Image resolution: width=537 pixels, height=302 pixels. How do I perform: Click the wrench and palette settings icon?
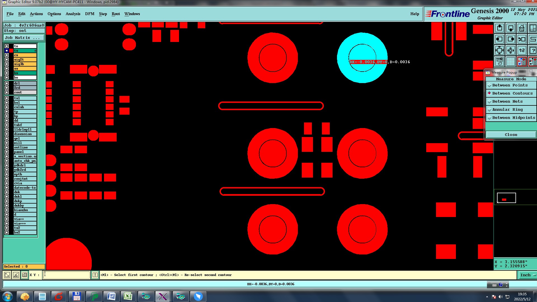point(500,62)
